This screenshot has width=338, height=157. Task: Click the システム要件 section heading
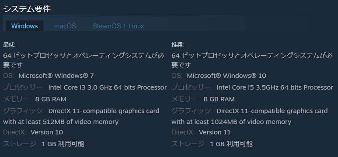(27, 9)
